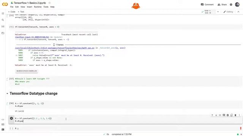Open the math_ops.py file path link

tap(55, 48)
